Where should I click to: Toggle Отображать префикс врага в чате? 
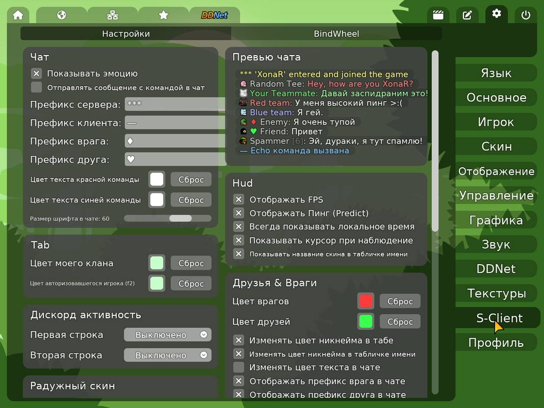[x=239, y=381]
